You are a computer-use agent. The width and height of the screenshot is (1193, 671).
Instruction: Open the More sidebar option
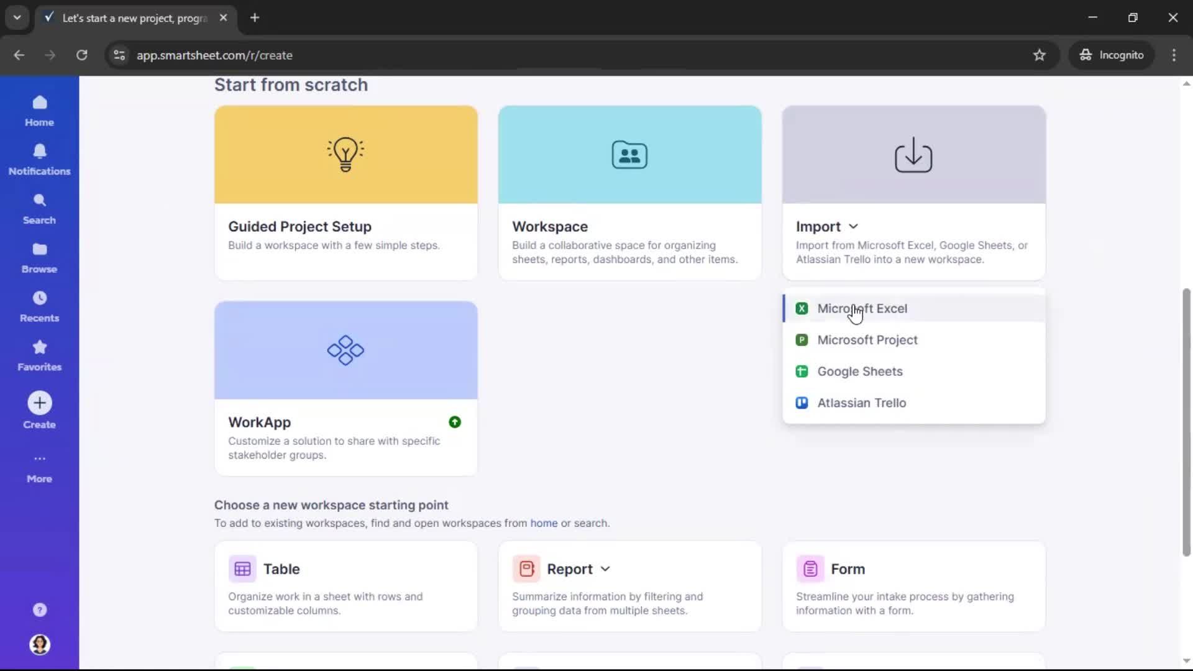point(39,467)
